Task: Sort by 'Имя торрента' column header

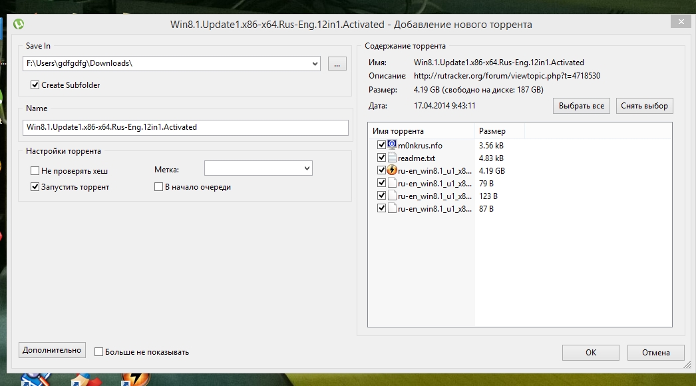Action: click(421, 131)
